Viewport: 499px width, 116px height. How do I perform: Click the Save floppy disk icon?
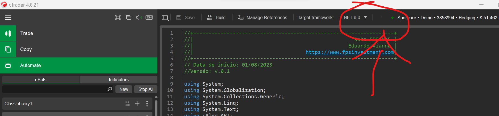click(179, 17)
